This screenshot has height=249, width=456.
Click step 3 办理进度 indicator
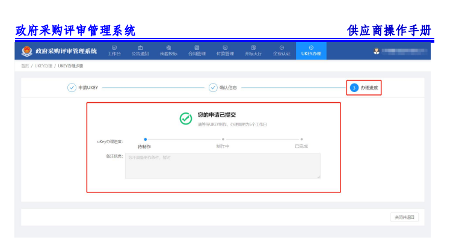coord(354,88)
